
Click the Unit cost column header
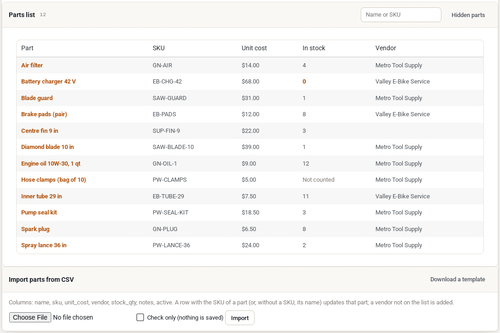coord(254,48)
